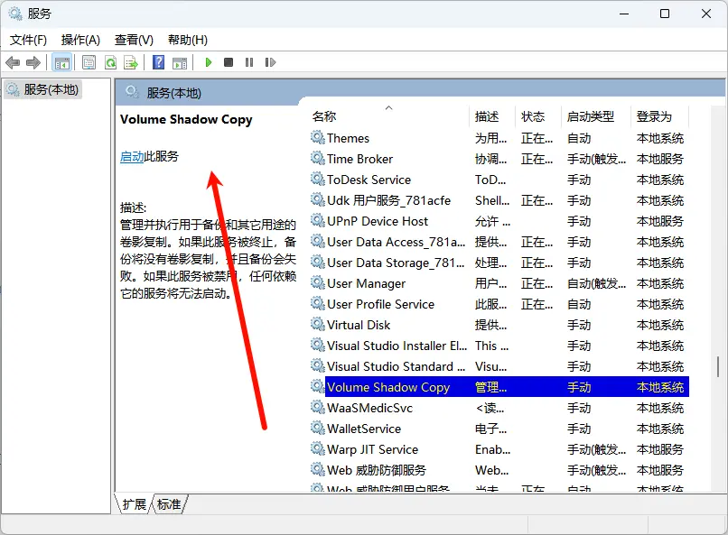Maximize the 服务 window
The height and width of the screenshot is (535, 728).
point(665,14)
